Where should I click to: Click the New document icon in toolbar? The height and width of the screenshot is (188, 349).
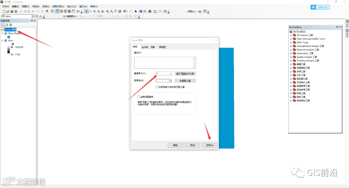[x=4, y=11]
